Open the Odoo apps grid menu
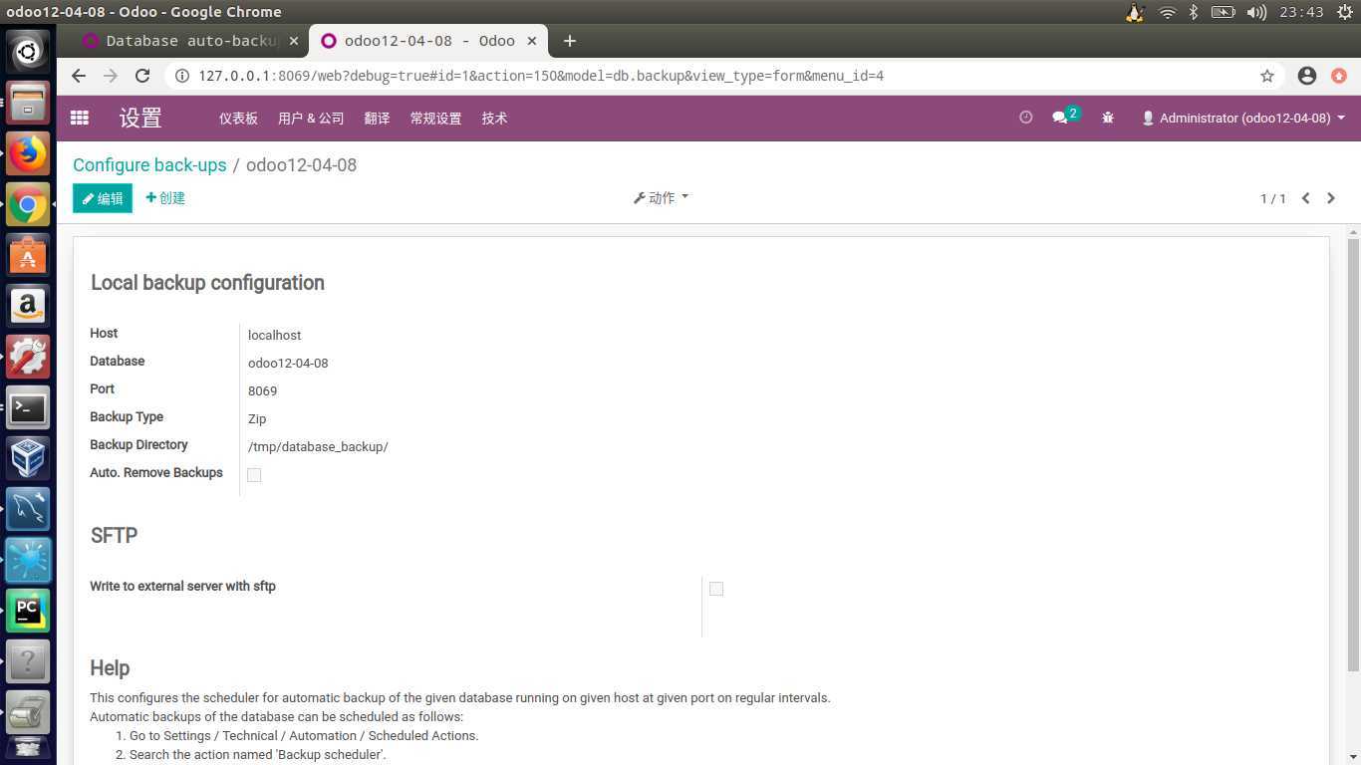Image resolution: width=1361 pixels, height=765 pixels. [x=80, y=118]
